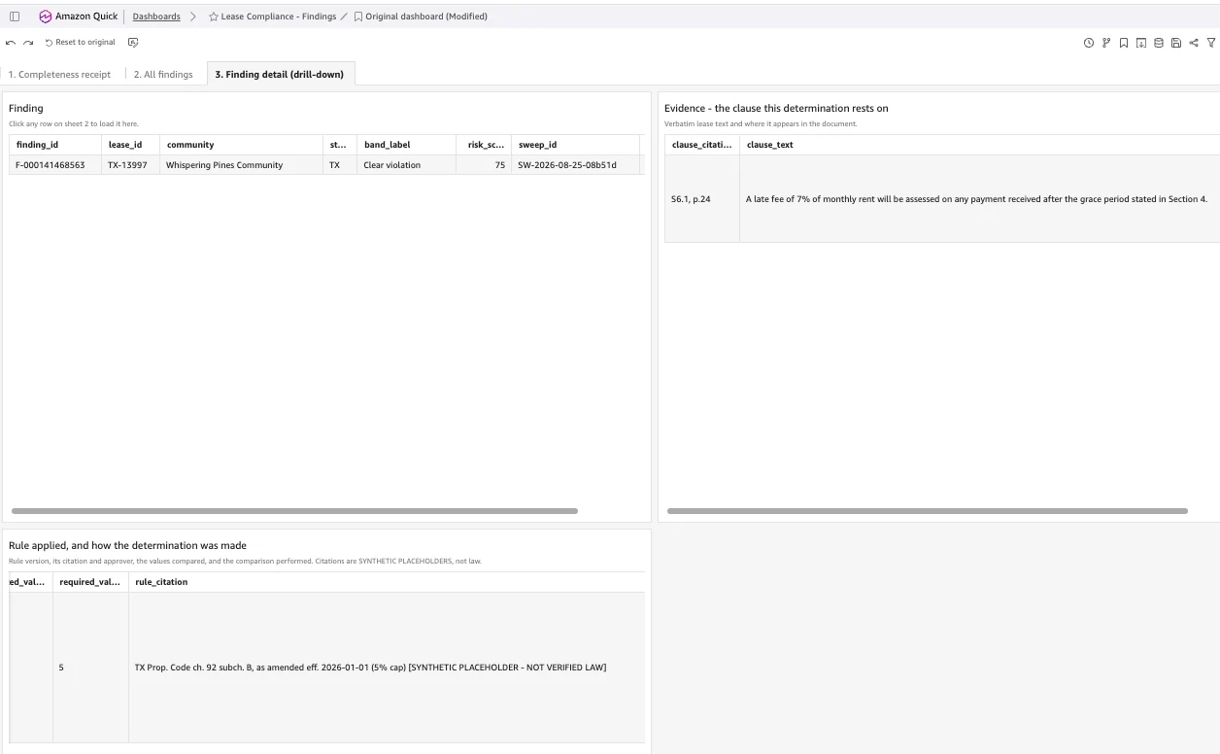Image resolution: width=1220 pixels, height=754 pixels.
Task: Sort by the community column header
Action: point(241,145)
